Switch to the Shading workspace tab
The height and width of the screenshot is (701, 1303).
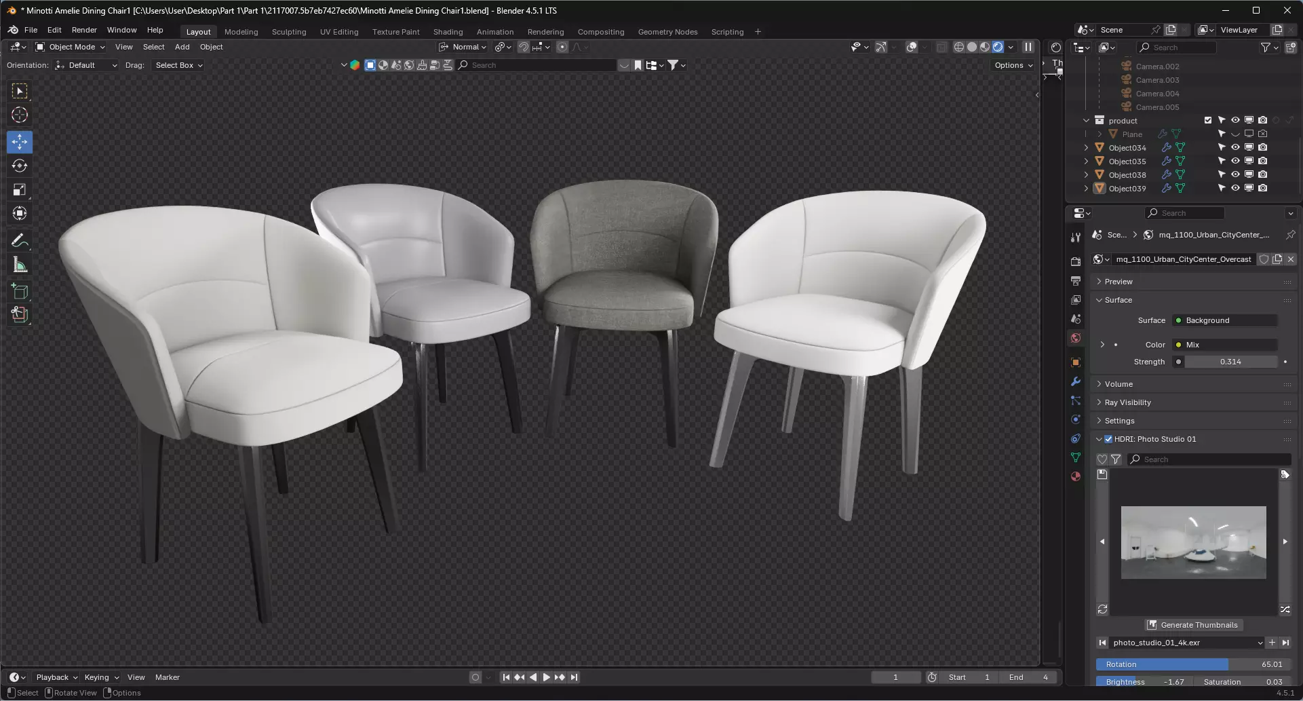448,32
